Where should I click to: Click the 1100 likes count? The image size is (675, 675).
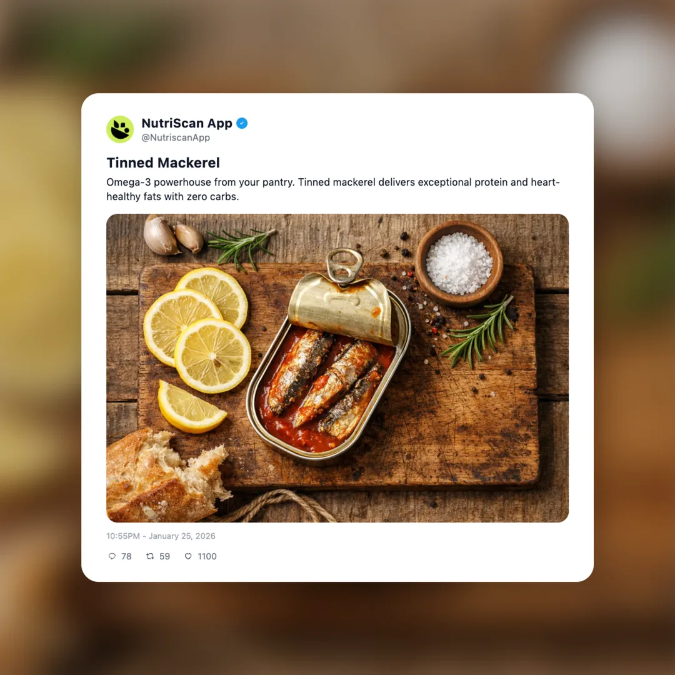click(207, 556)
